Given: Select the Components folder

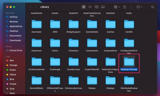Looking at the screenshot, I should pyautogui.click(x=92, y=43).
